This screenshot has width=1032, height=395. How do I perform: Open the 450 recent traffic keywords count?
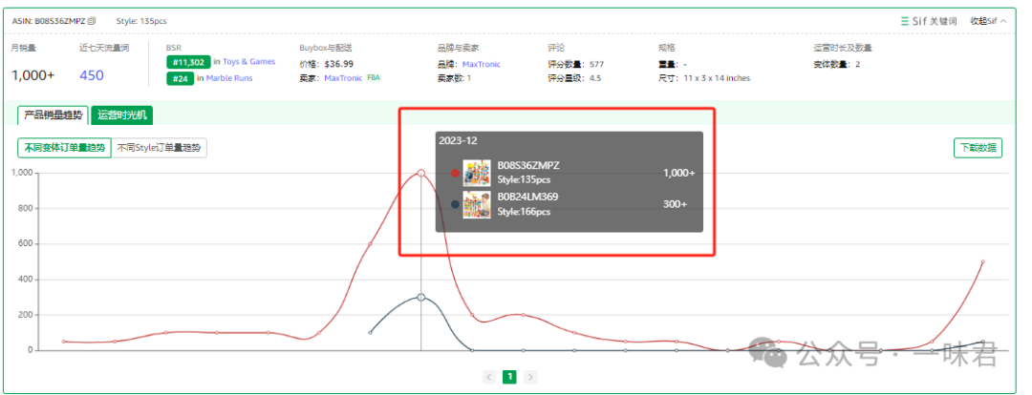coord(92,75)
